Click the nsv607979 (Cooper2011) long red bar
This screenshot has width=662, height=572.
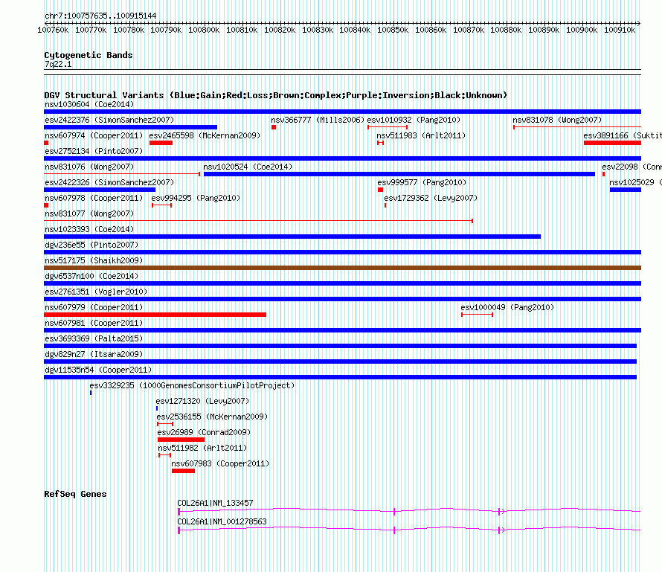155,315
